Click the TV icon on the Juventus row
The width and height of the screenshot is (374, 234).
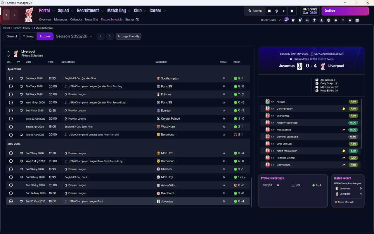point(21,202)
